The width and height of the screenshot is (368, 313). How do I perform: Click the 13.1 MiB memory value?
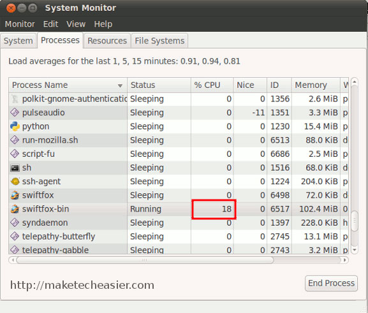(321, 237)
